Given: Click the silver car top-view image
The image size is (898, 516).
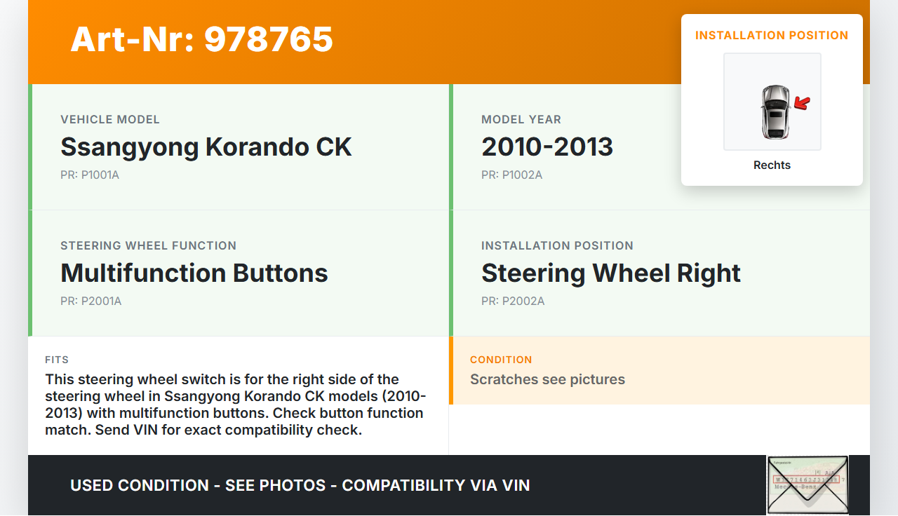Looking at the screenshot, I should point(775,111).
